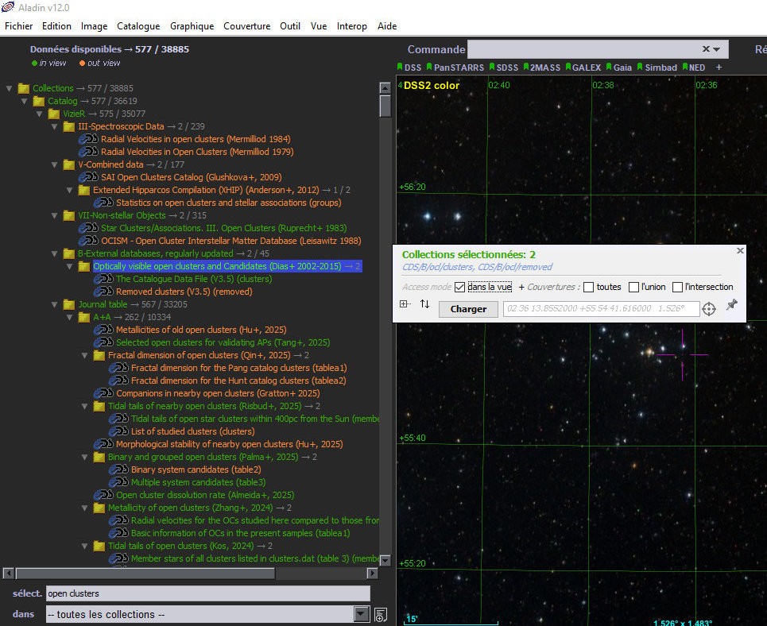
Task: Click the catalog icon for SAI Open Clusters Catalog
Action: pyautogui.click(x=88, y=177)
